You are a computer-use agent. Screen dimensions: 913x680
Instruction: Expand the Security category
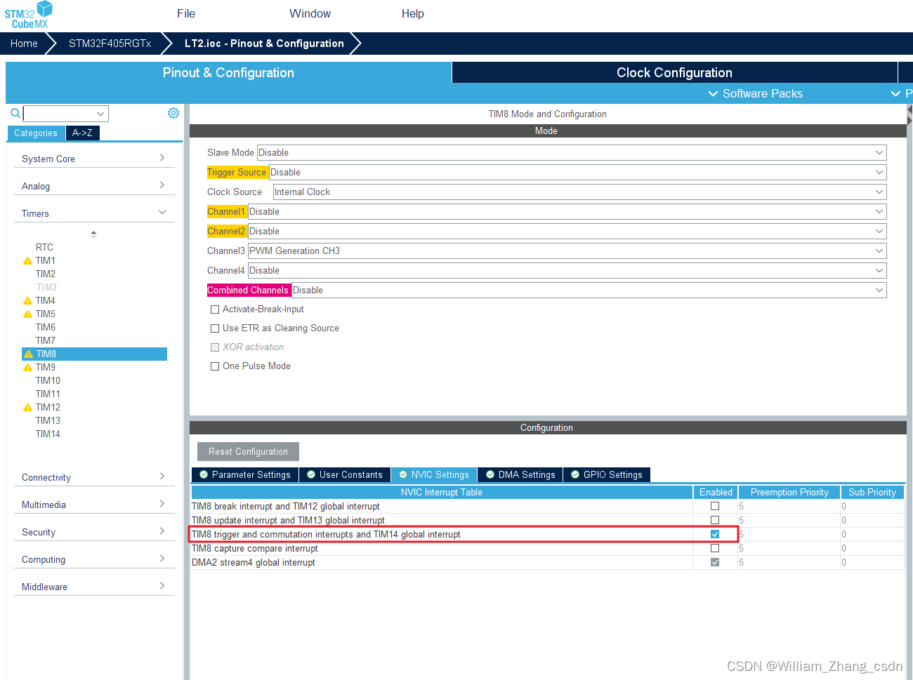tap(94, 532)
